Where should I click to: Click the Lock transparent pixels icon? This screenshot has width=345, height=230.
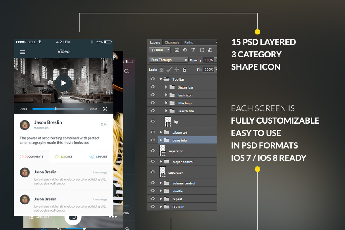tap(162, 69)
